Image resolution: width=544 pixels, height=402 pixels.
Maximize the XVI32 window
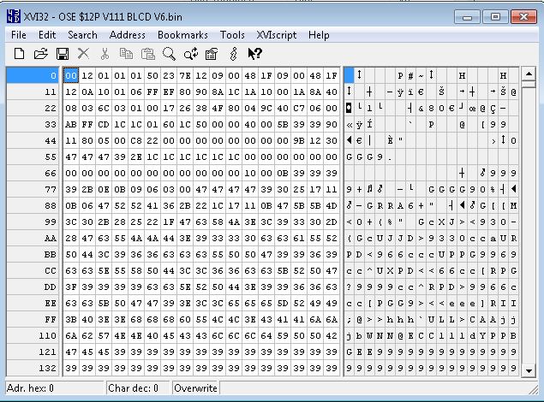pyautogui.click(x=495, y=17)
